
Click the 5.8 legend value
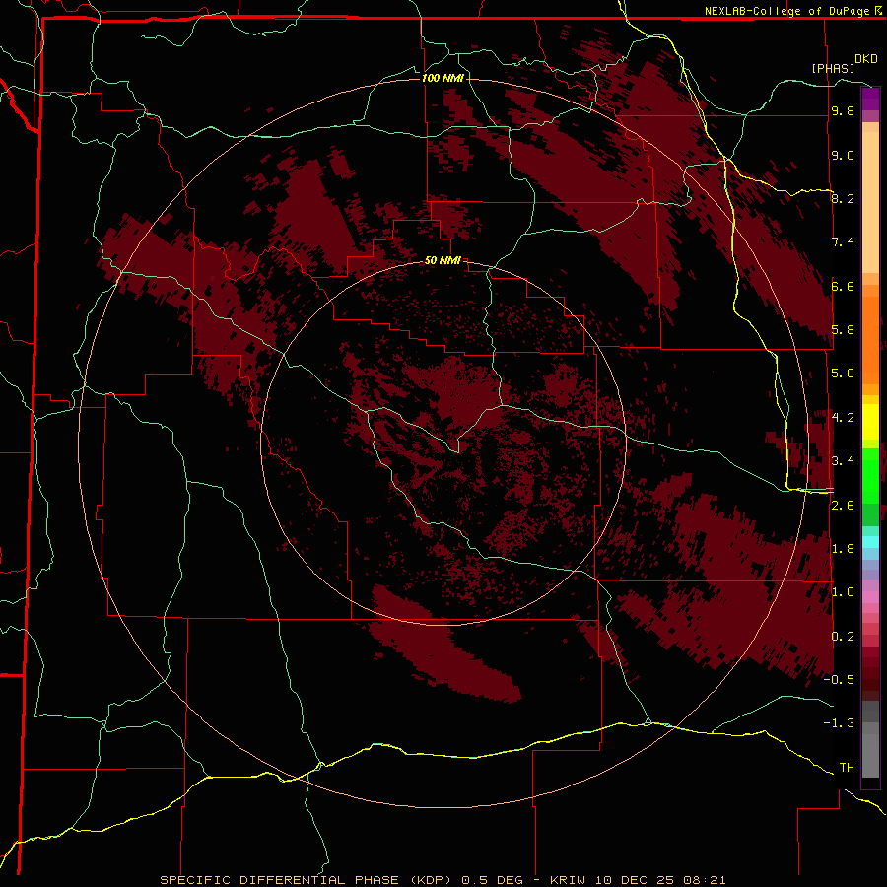(843, 330)
